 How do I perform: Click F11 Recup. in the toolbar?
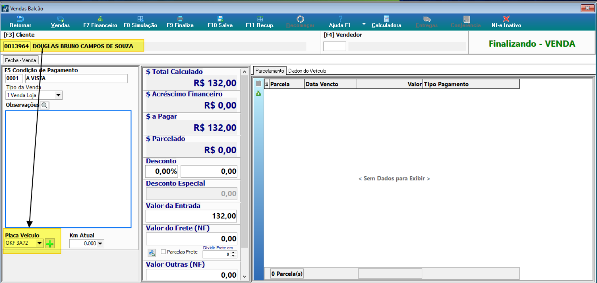(260, 22)
